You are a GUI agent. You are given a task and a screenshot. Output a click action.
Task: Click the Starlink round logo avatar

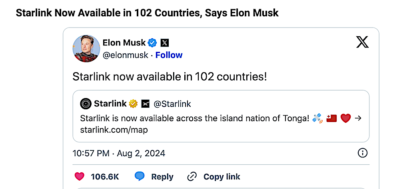tap(86, 104)
